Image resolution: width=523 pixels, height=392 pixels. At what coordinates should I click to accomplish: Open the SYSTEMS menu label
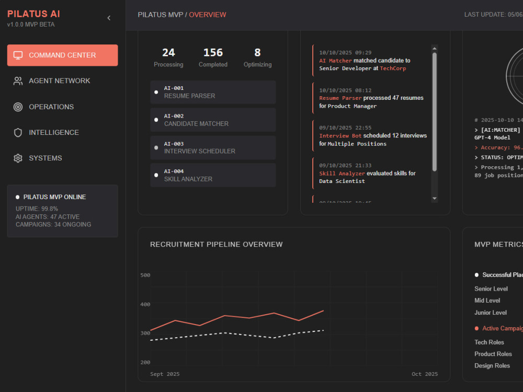tap(46, 158)
